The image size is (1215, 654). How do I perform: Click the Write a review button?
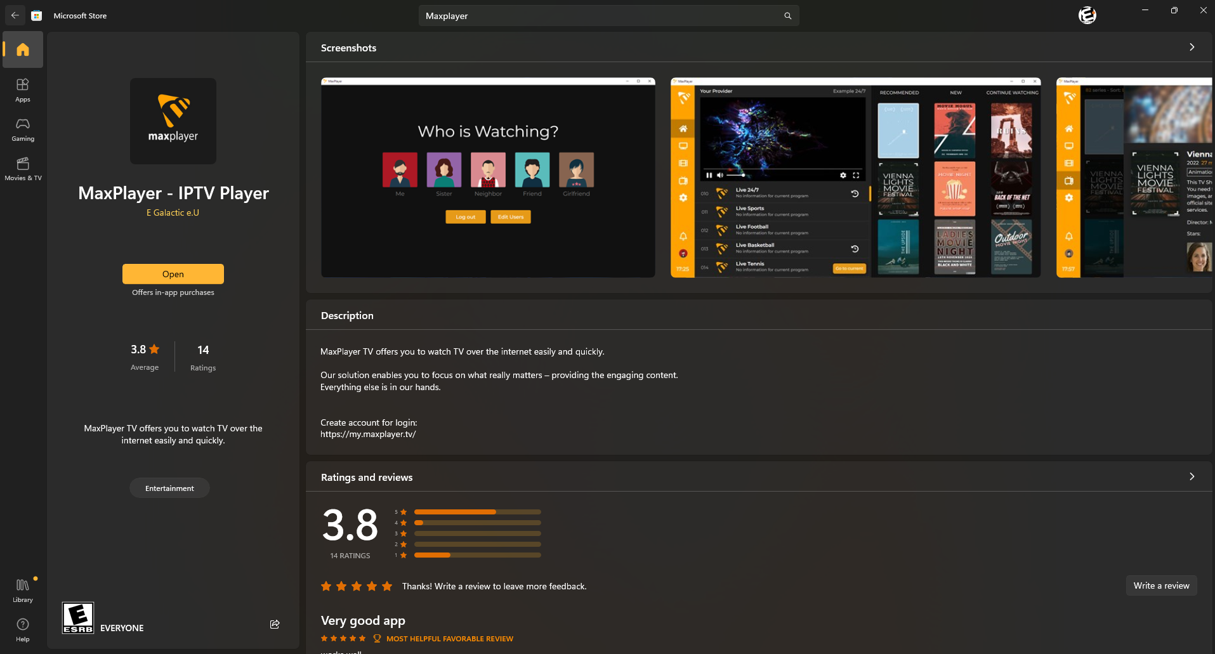1161,585
